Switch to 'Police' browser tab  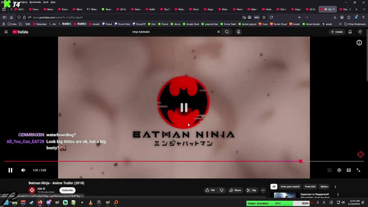pos(180,9)
